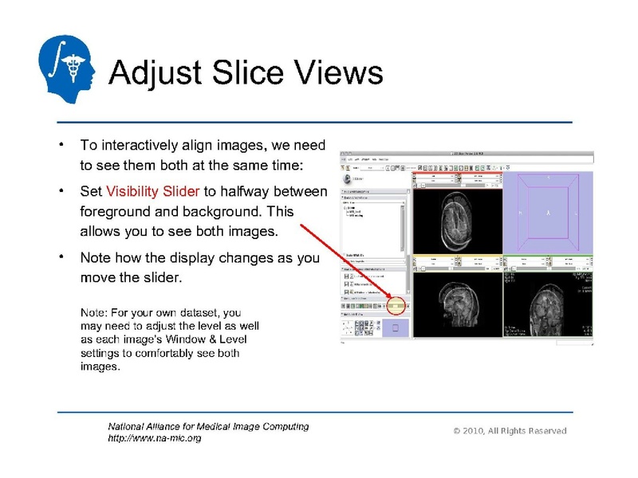Click the leftmost icon in Manipulate Slice Views
Image resolution: width=638 pixels, height=478 pixels.
coord(344,305)
